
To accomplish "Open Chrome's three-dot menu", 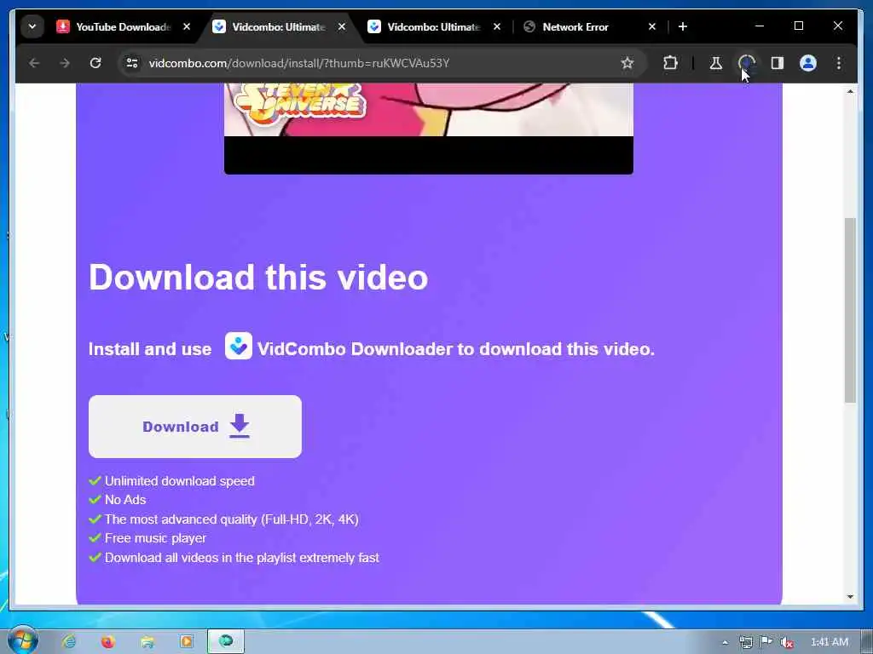I will click(839, 63).
